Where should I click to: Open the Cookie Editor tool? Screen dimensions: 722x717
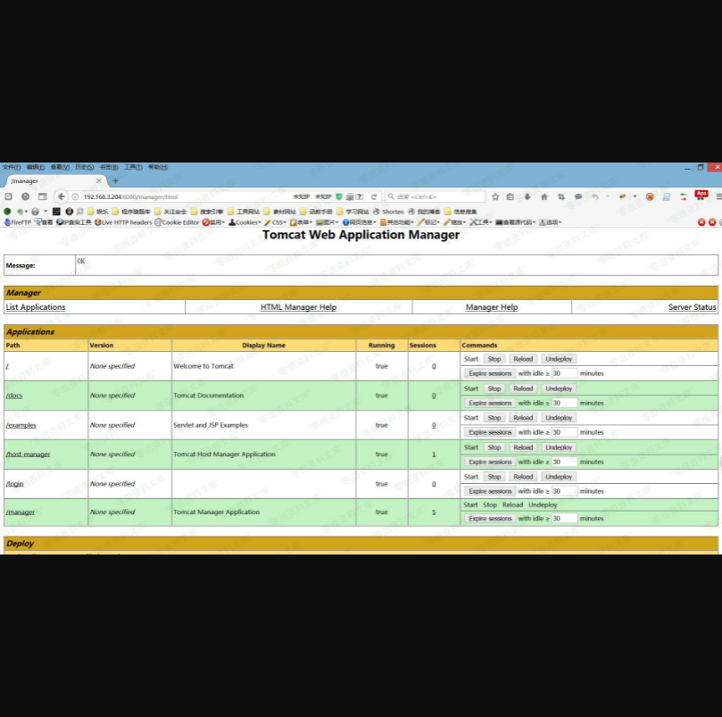177,222
